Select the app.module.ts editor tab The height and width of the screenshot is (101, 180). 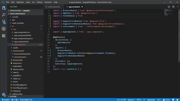click(x=74, y=7)
